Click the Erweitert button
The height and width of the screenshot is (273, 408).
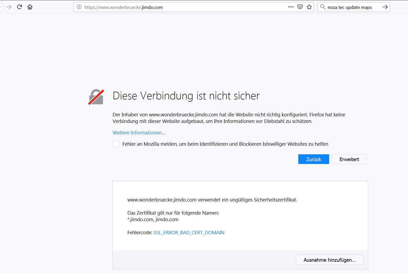coord(349,159)
